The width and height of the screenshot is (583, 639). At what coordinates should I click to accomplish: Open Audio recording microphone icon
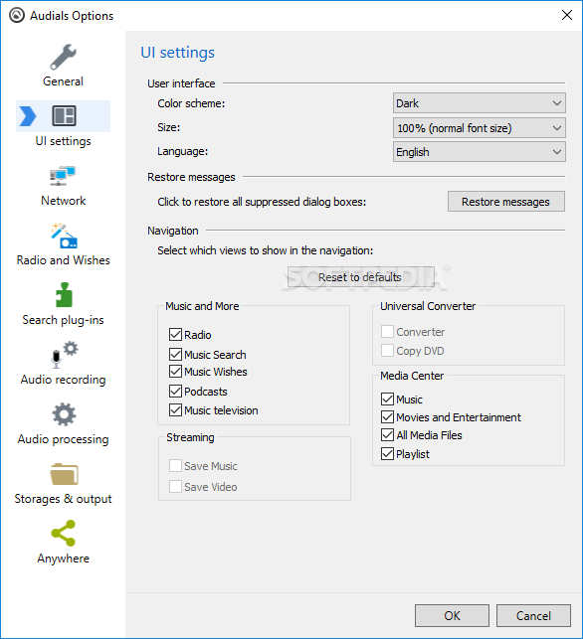pos(64,355)
